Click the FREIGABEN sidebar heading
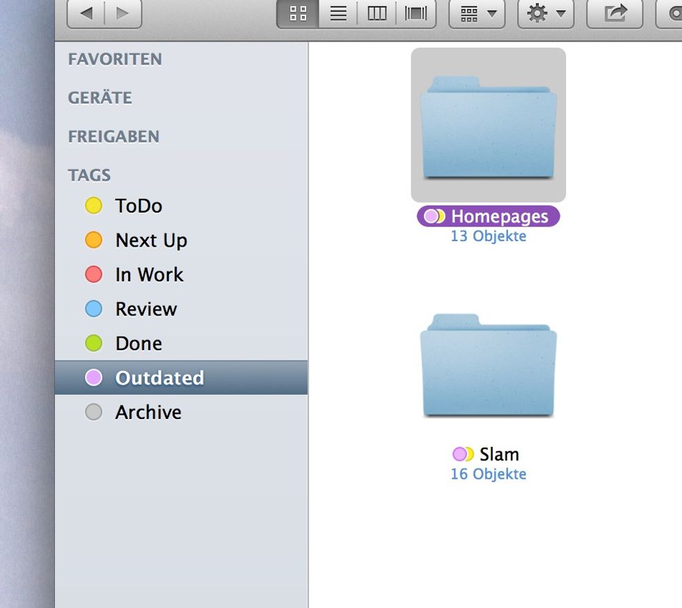 (x=113, y=136)
